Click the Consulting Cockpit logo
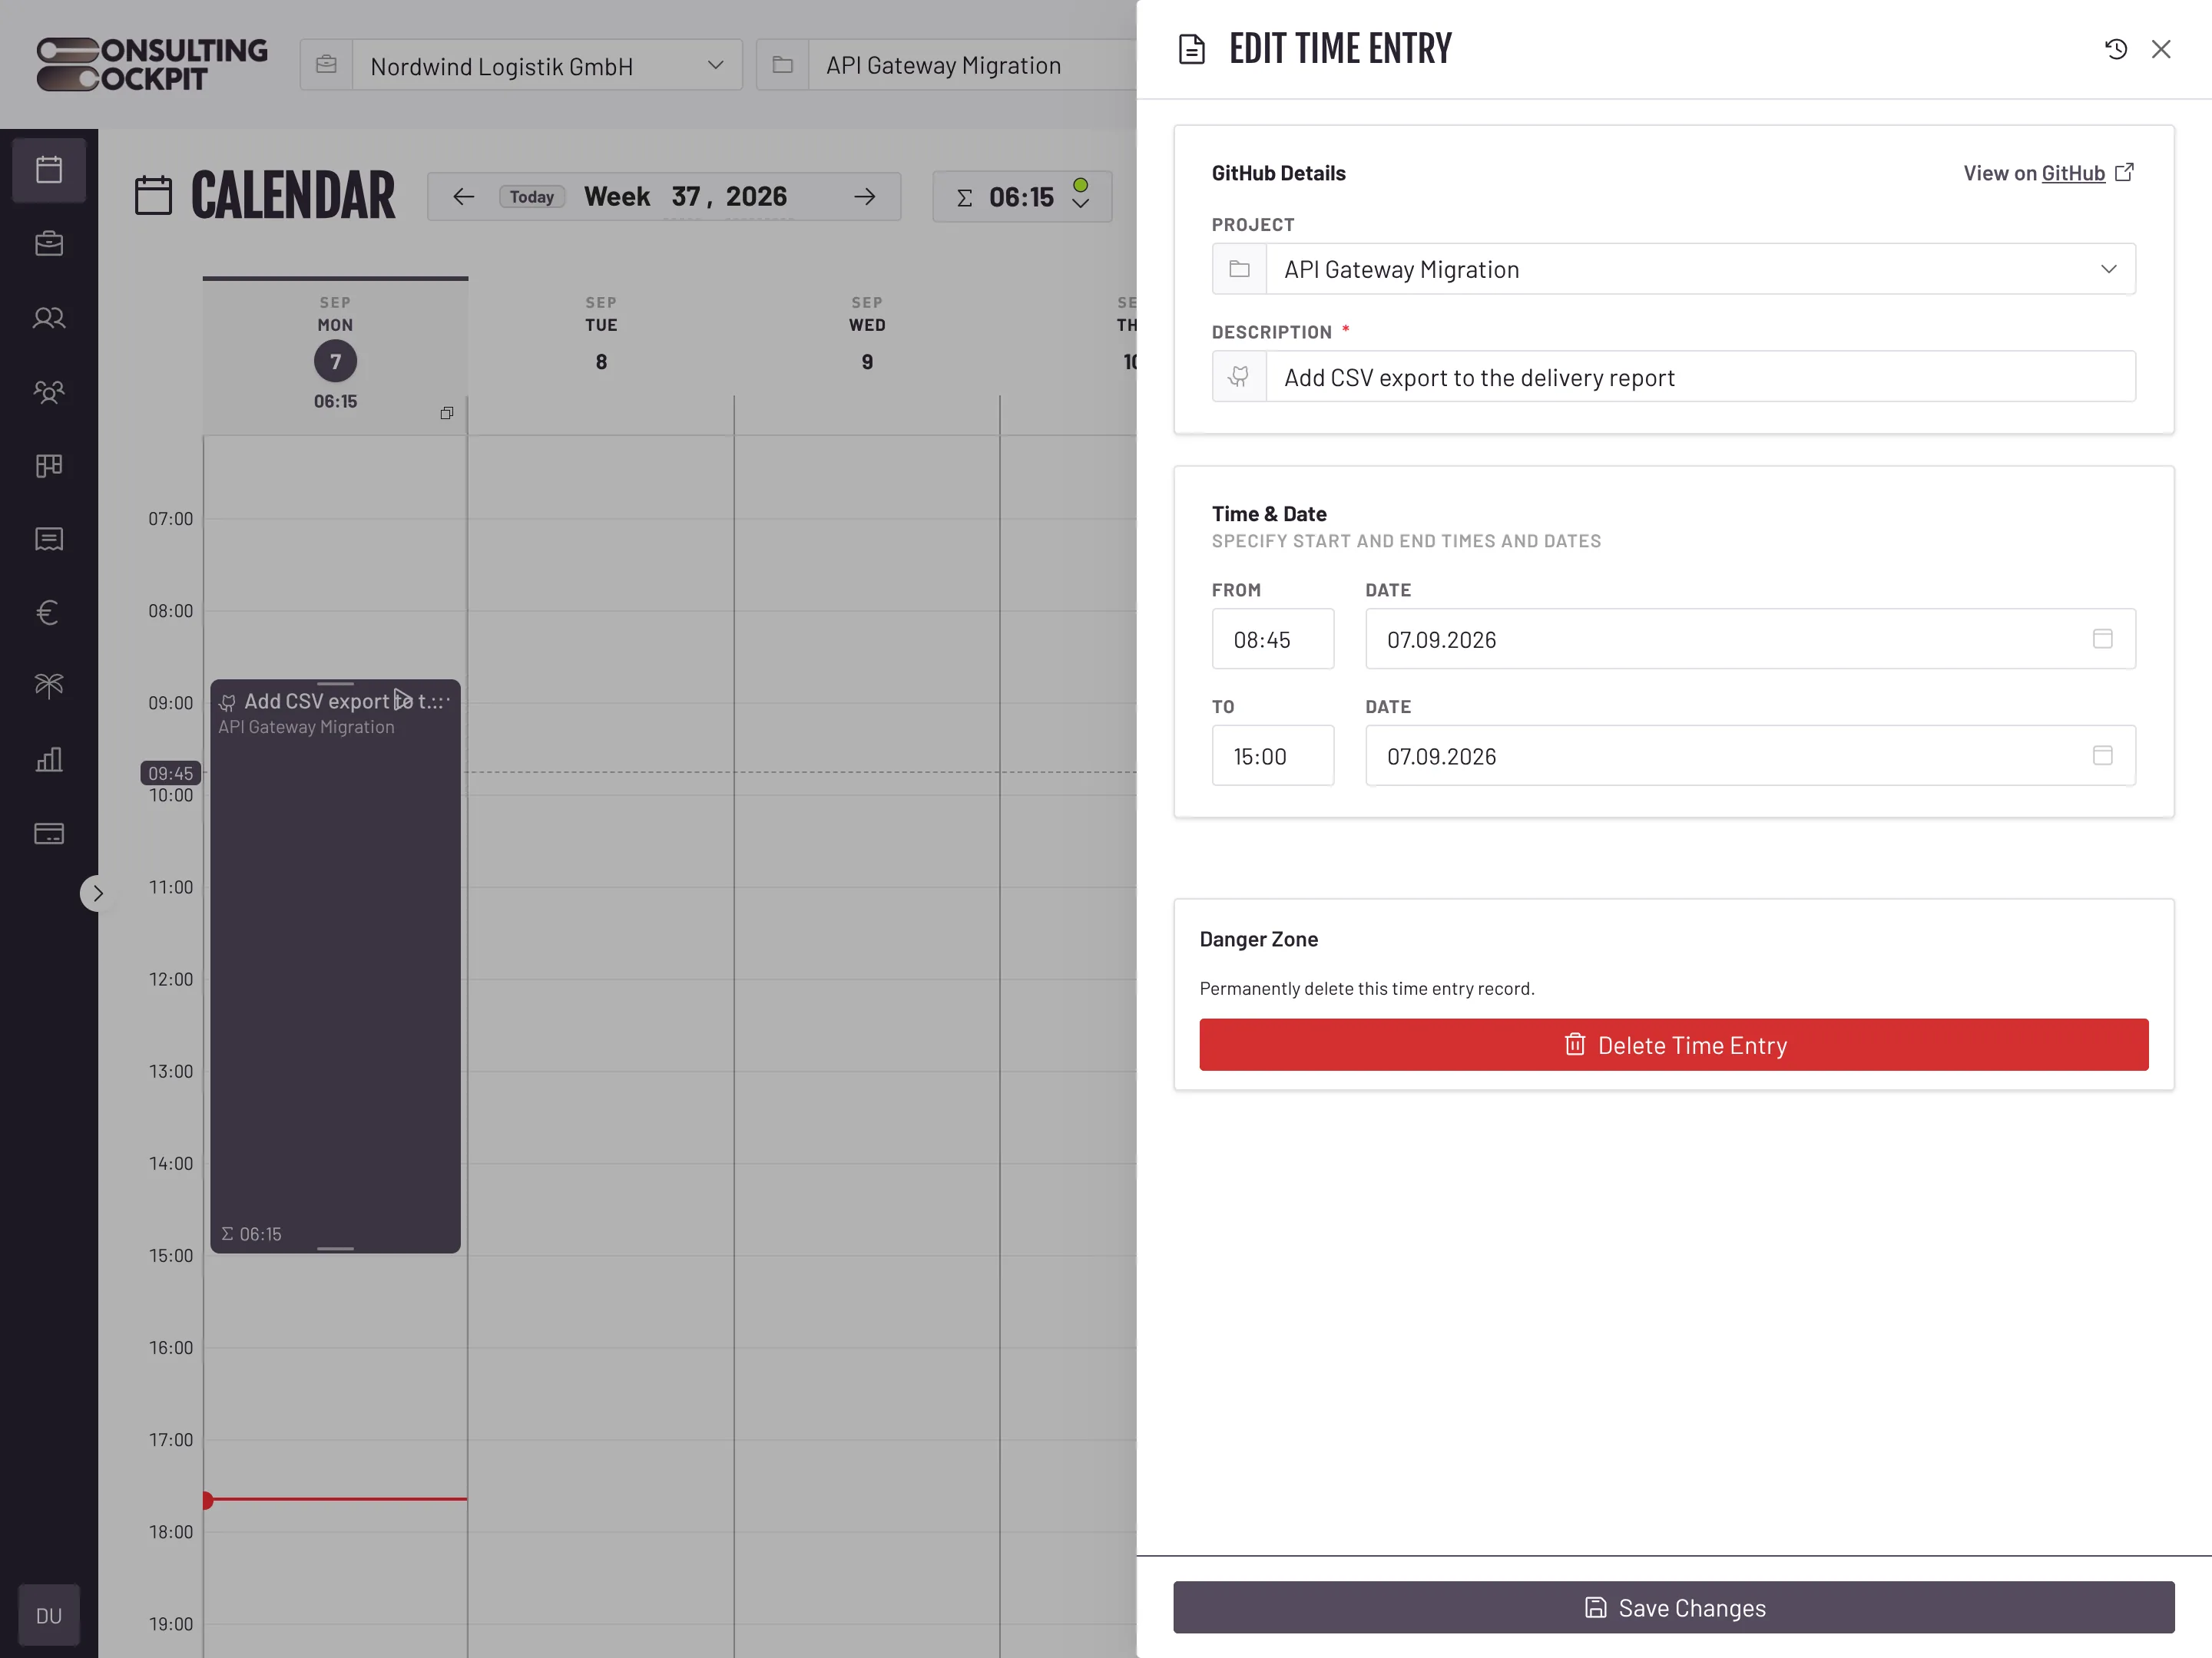 click(x=152, y=65)
